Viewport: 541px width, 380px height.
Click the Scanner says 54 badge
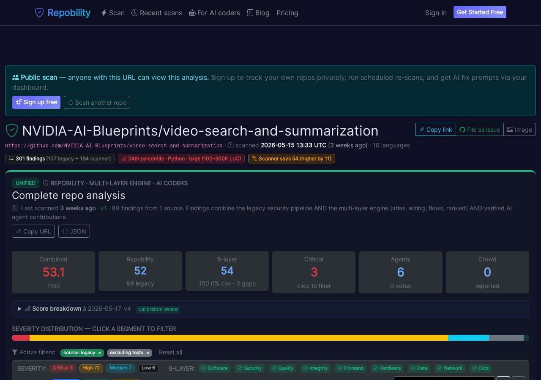[x=292, y=159]
